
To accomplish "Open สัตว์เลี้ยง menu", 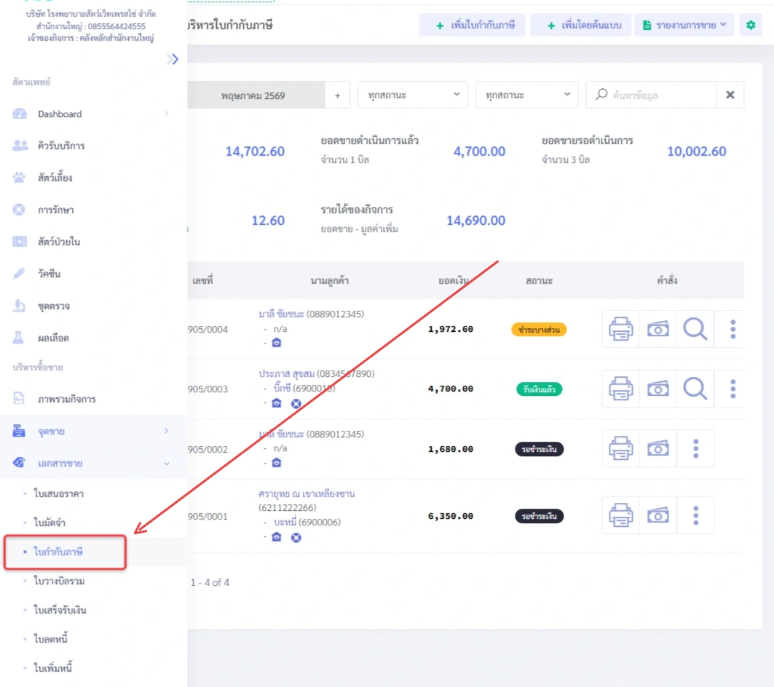I will coord(93,178).
